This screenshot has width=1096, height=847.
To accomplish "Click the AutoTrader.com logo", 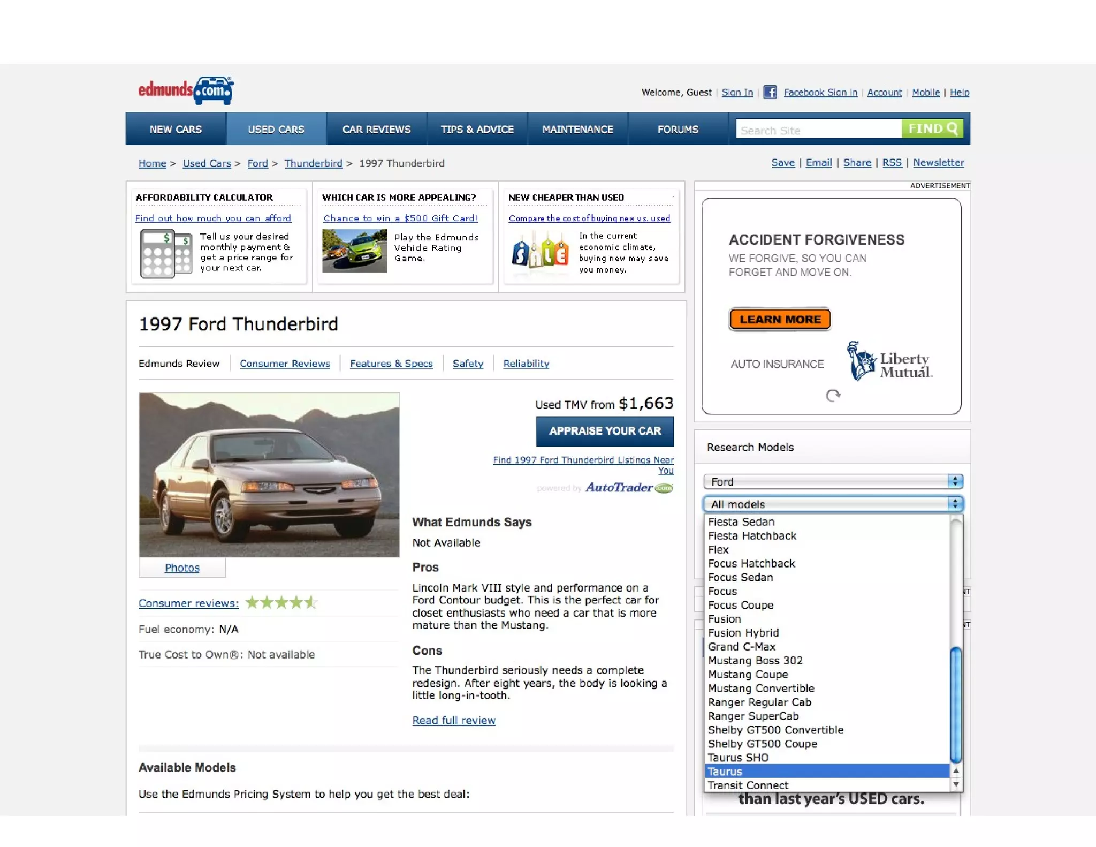I will click(629, 488).
